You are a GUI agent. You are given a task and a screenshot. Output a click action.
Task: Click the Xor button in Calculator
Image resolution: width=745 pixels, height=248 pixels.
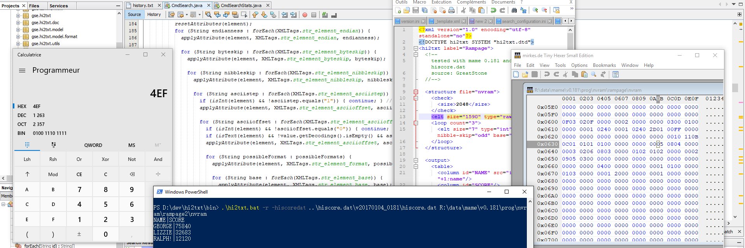click(105, 159)
